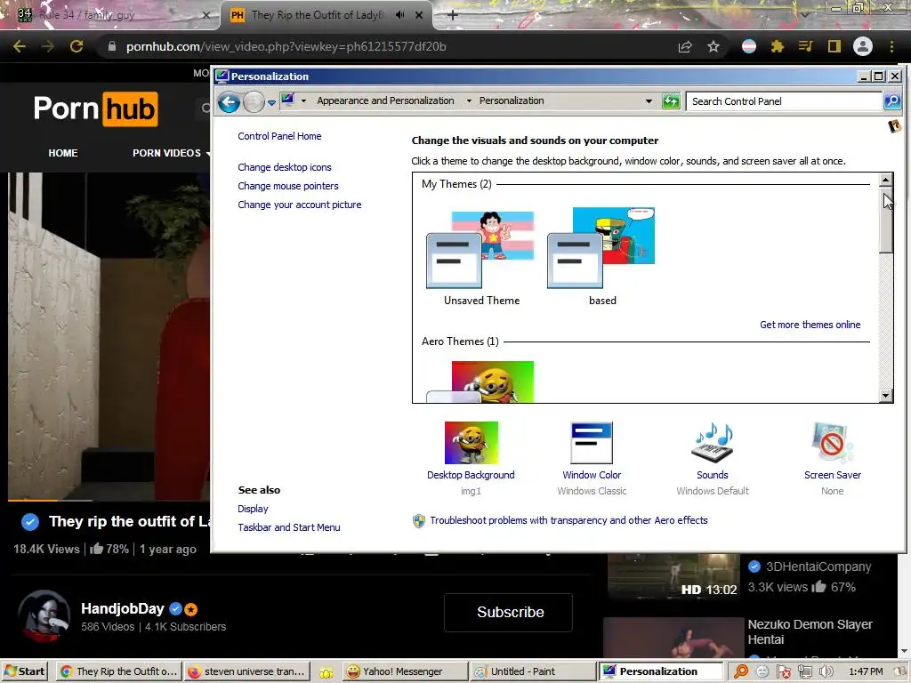Click the Control Panel search magnifier button
911x683 pixels.
(891, 101)
